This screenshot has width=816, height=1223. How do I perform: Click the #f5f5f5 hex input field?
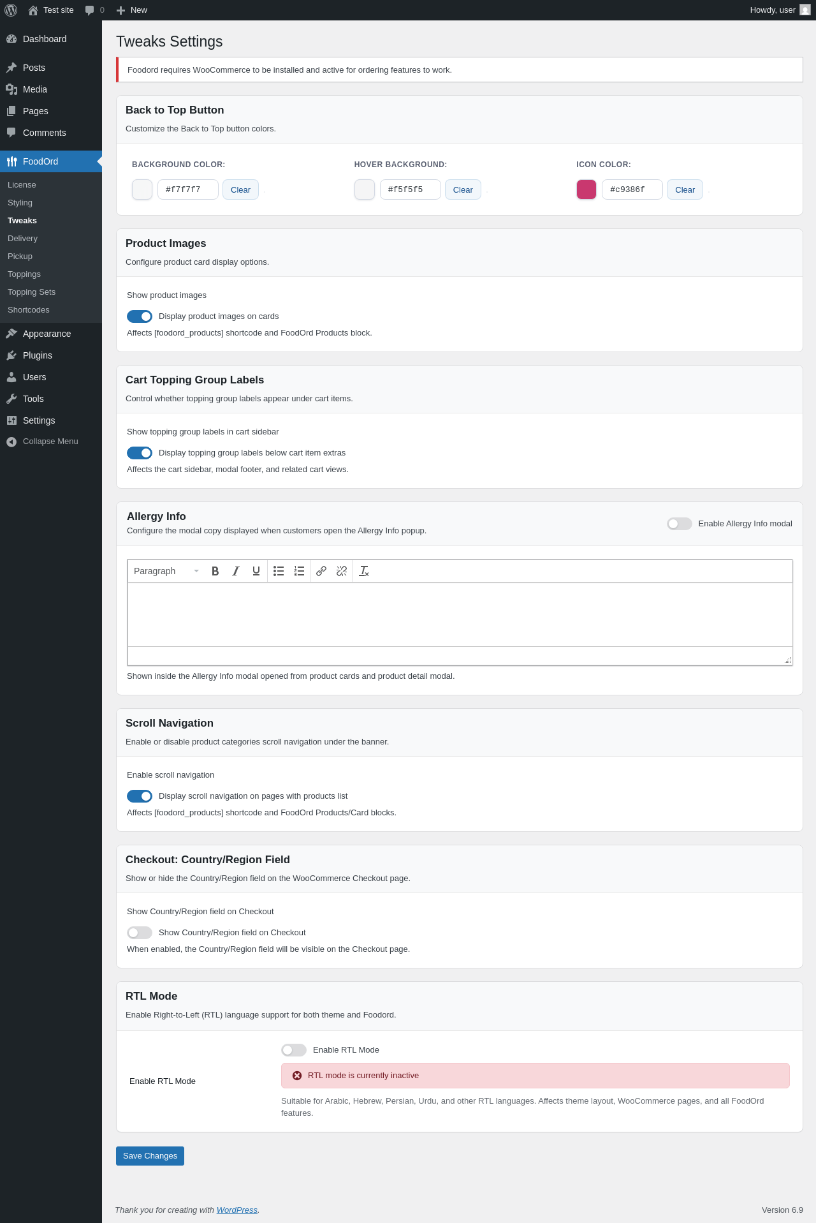click(411, 189)
